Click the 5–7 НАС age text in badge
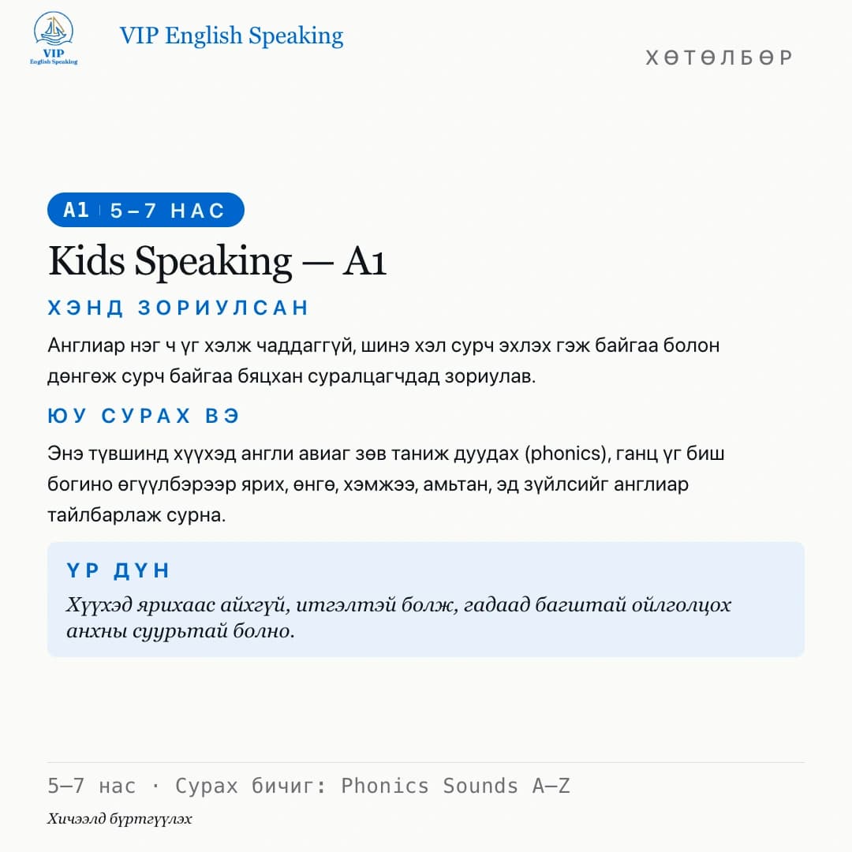852x852 pixels. point(167,211)
